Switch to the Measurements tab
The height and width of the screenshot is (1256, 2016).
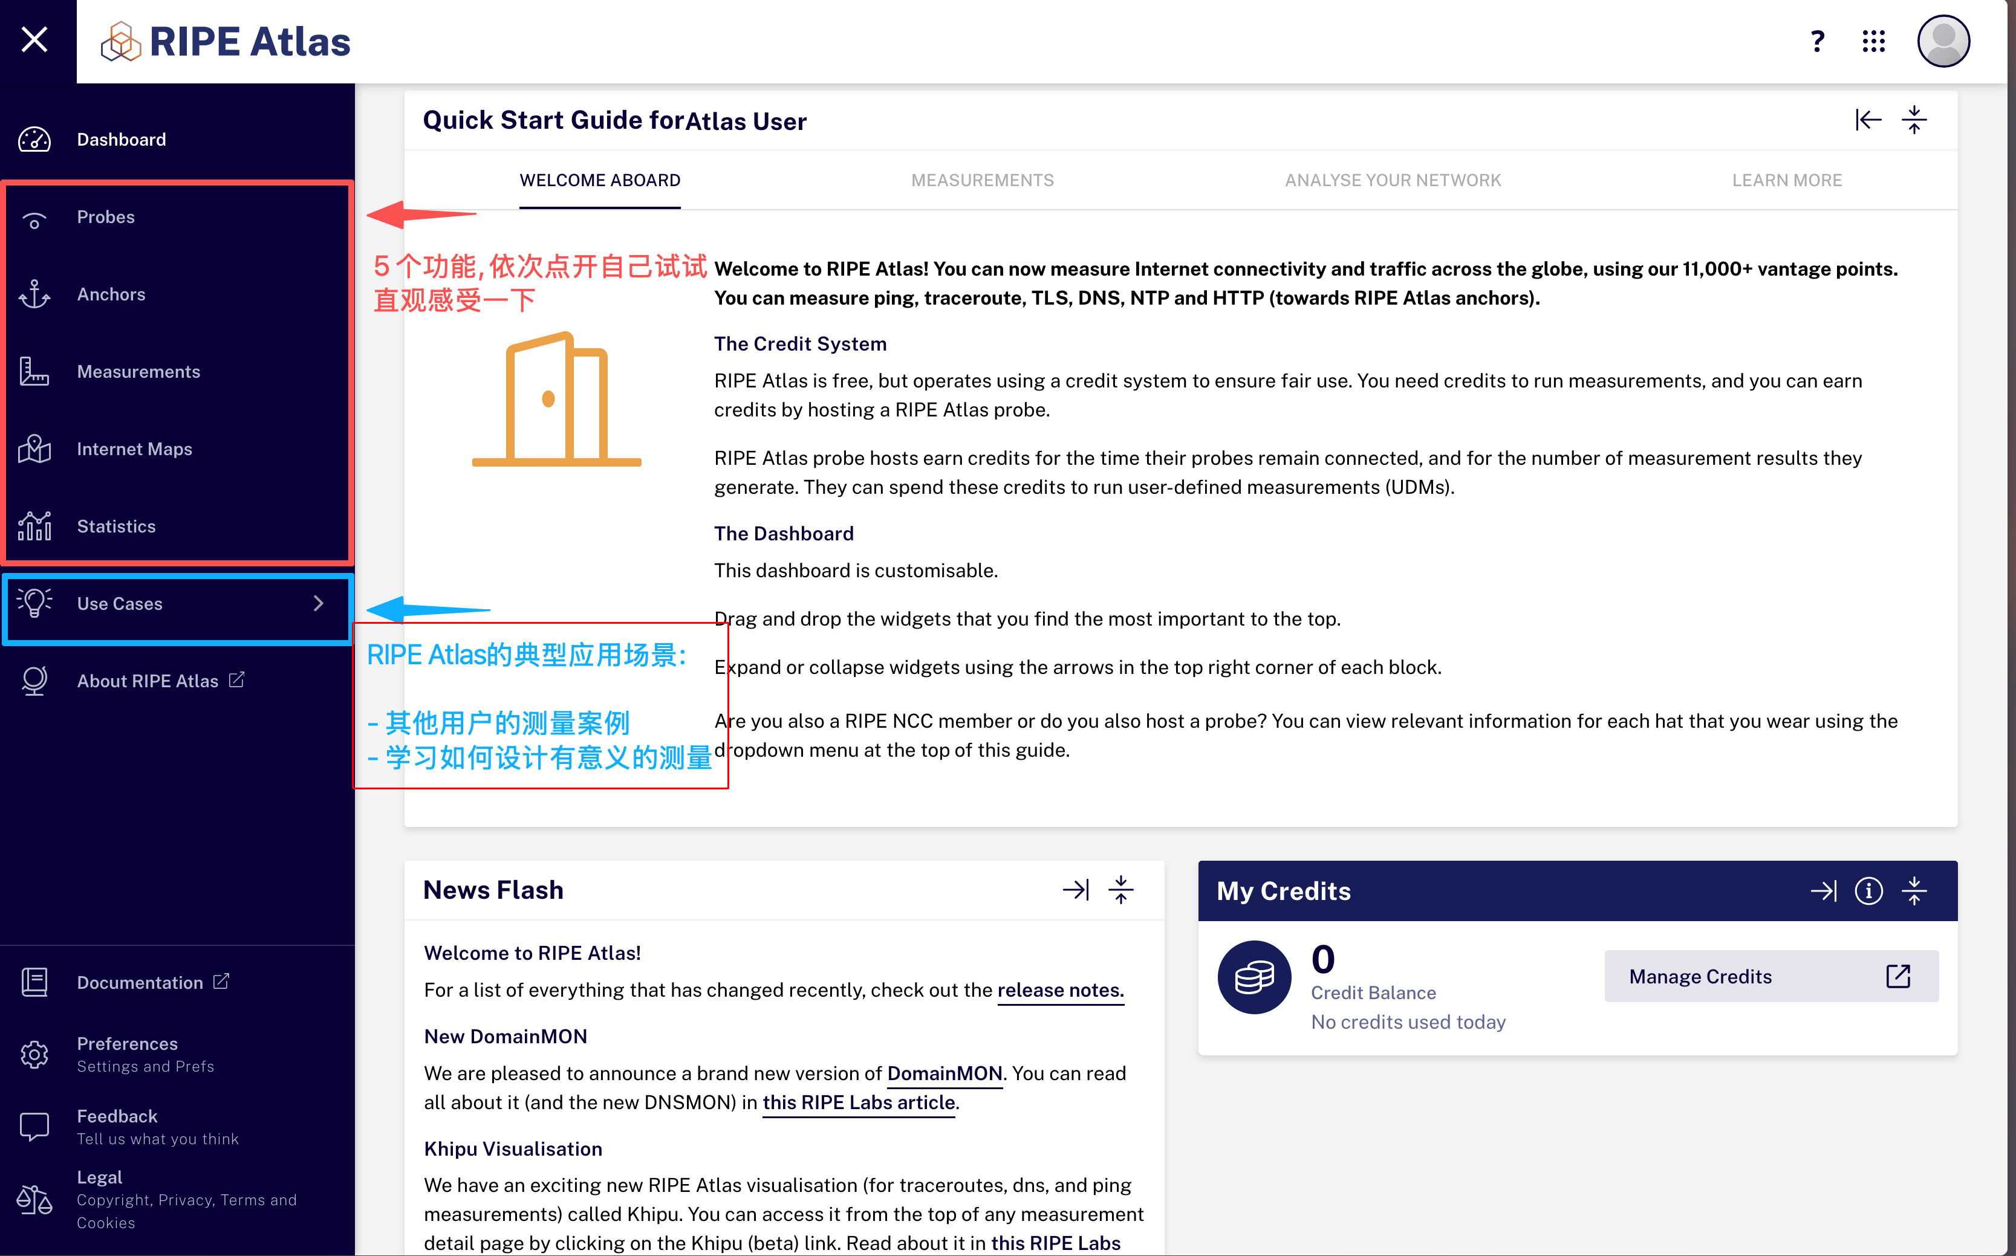(x=982, y=180)
